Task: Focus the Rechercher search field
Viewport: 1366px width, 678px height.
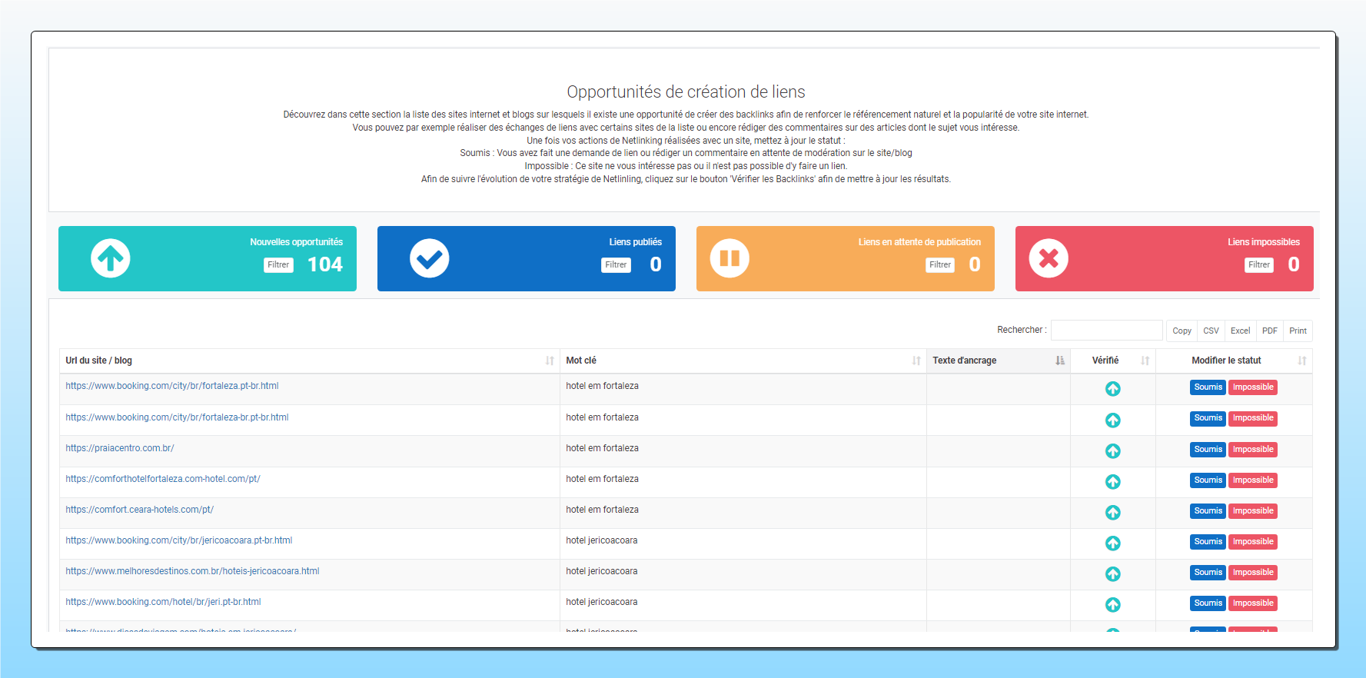Action: pyautogui.click(x=1106, y=330)
